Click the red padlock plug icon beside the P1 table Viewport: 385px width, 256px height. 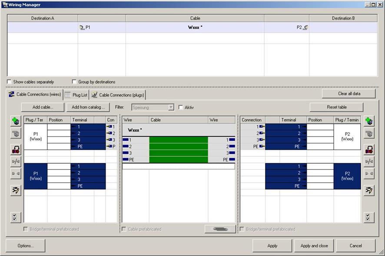16,149
